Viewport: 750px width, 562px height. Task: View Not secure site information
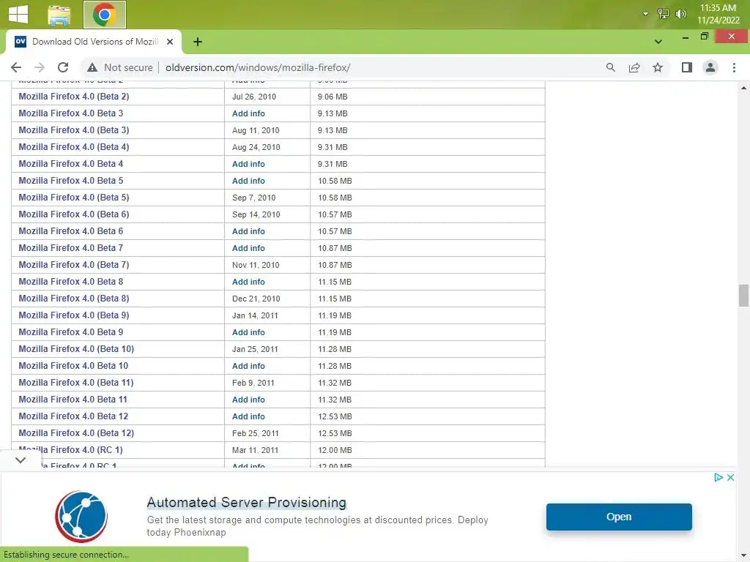[x=119, y=67]
